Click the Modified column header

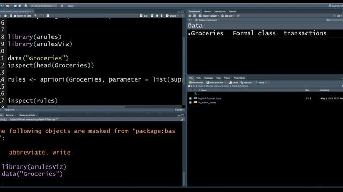[x=325, y=90]
